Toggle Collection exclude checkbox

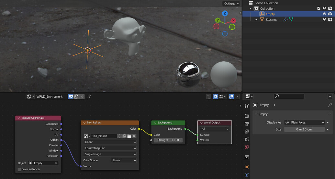tap(319, 8)
